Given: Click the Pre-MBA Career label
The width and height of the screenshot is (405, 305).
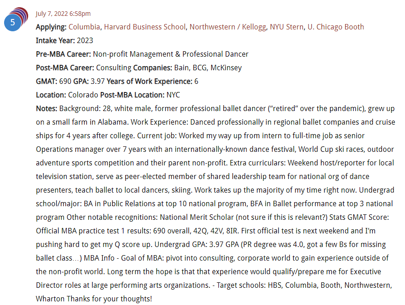Looking at the screenshot, I should click(63, 54).
